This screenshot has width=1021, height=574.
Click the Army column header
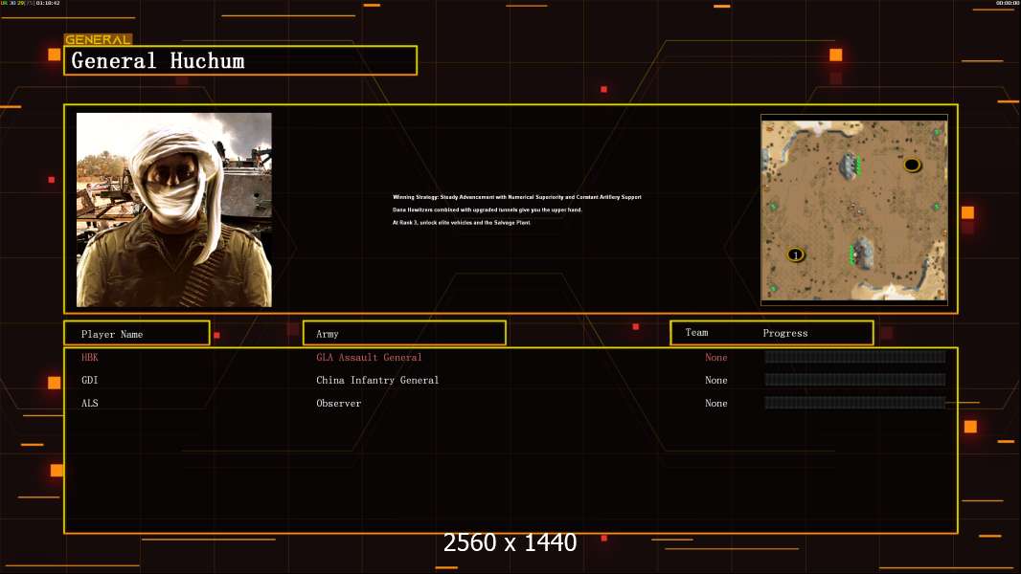[404, 334]
